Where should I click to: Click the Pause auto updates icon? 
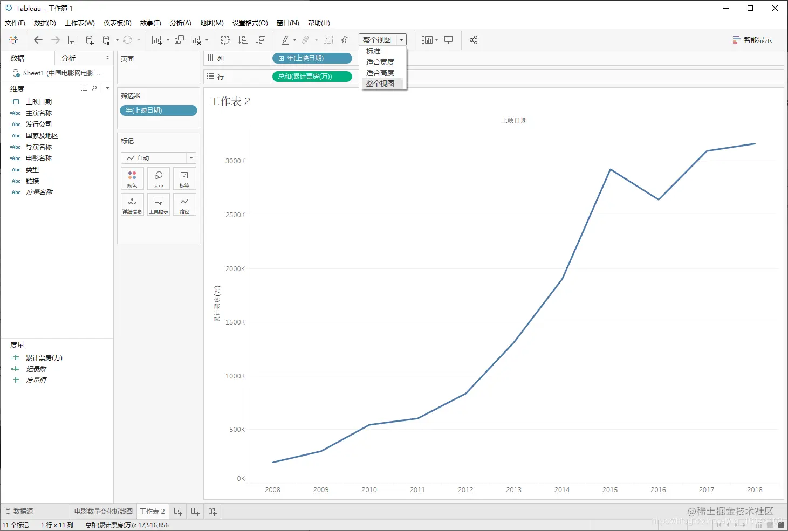click(x=106, y=40)
